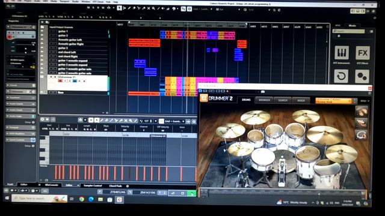Switch to EZdrummer MIXER tab
The width and height of the screenshot is (385, 216).
click(301, 100)
